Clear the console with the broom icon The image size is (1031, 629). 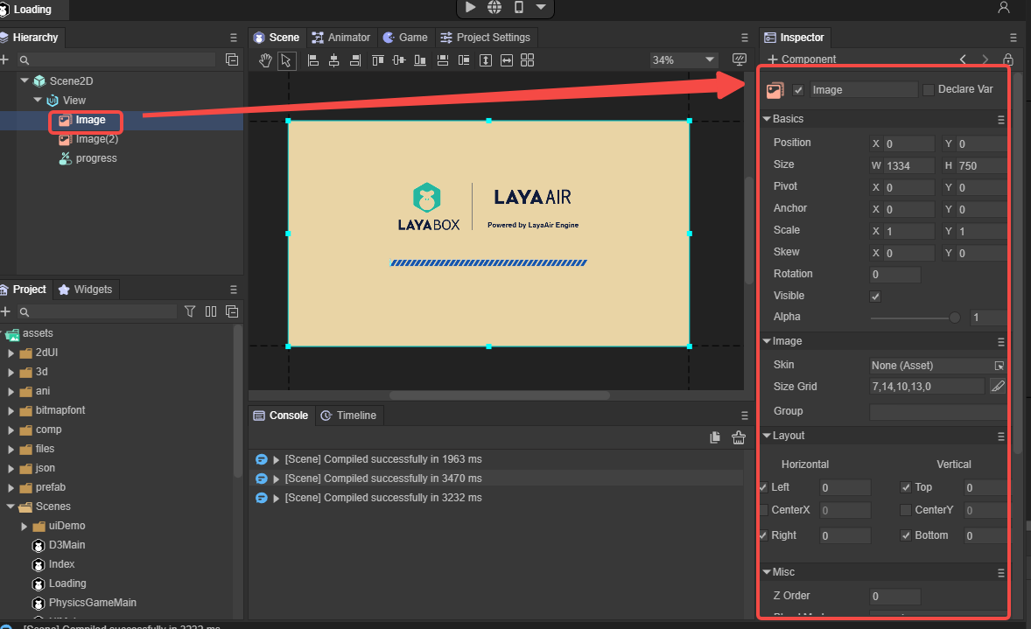739,437
